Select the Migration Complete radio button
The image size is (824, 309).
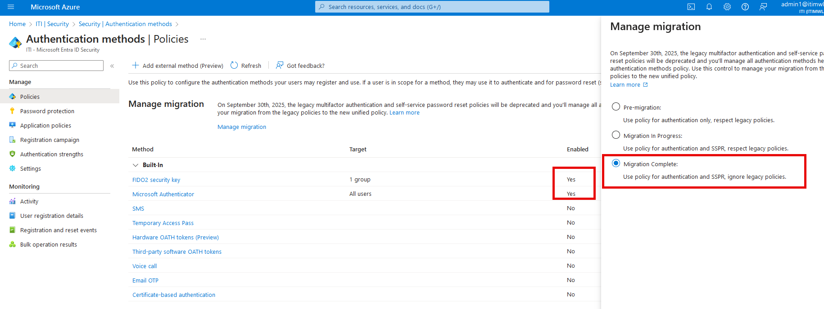[616, 163]
